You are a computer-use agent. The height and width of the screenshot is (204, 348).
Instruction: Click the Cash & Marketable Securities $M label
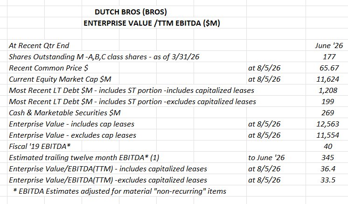64,113
